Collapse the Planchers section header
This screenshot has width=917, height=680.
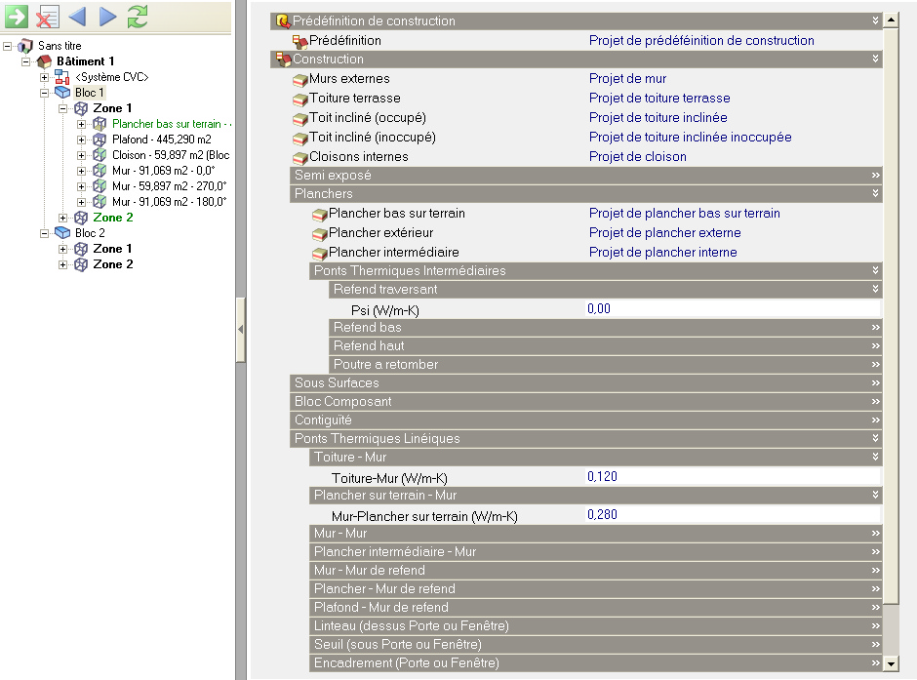[x=875, y=194]
